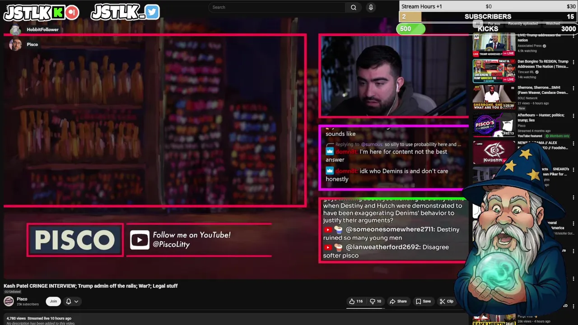
Task: Dislike the video showing 10 dislikes
Action: (x=375, y=302)
